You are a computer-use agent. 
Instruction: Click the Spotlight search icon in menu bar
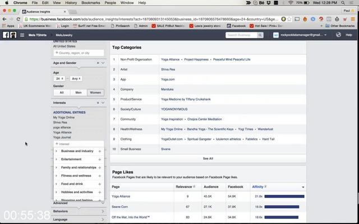click(343, 3)
